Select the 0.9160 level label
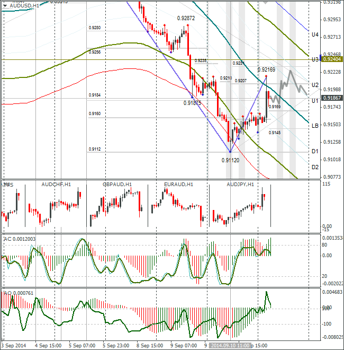 point(94,113)
